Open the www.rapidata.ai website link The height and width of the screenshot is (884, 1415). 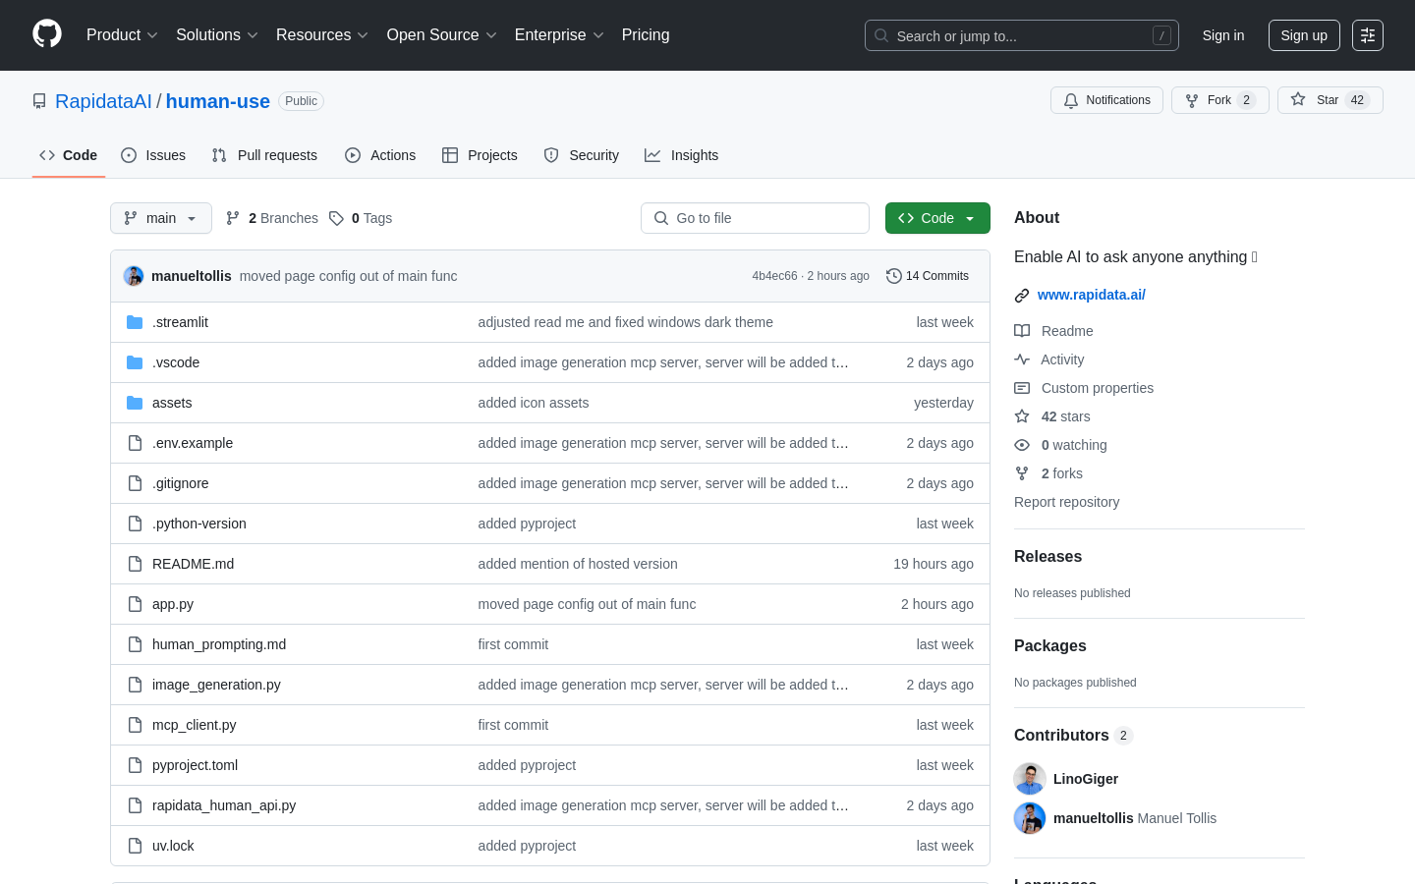(1092, 295)
